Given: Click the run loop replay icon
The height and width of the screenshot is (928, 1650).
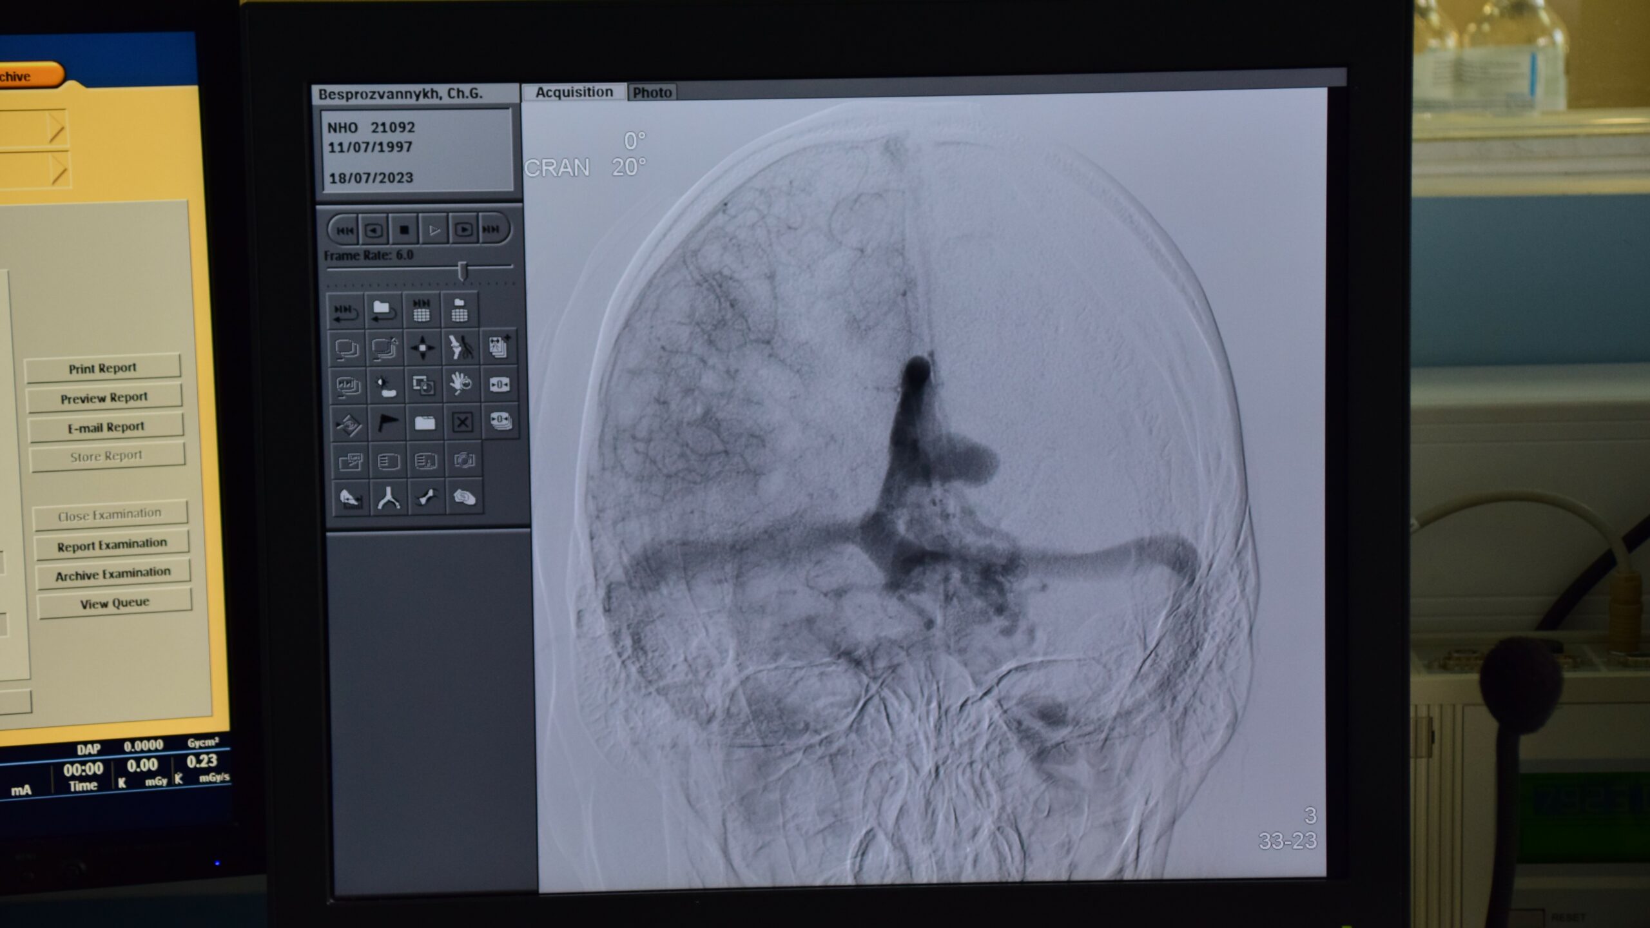Looking at the screenshot, I should (x=346, y=312).
